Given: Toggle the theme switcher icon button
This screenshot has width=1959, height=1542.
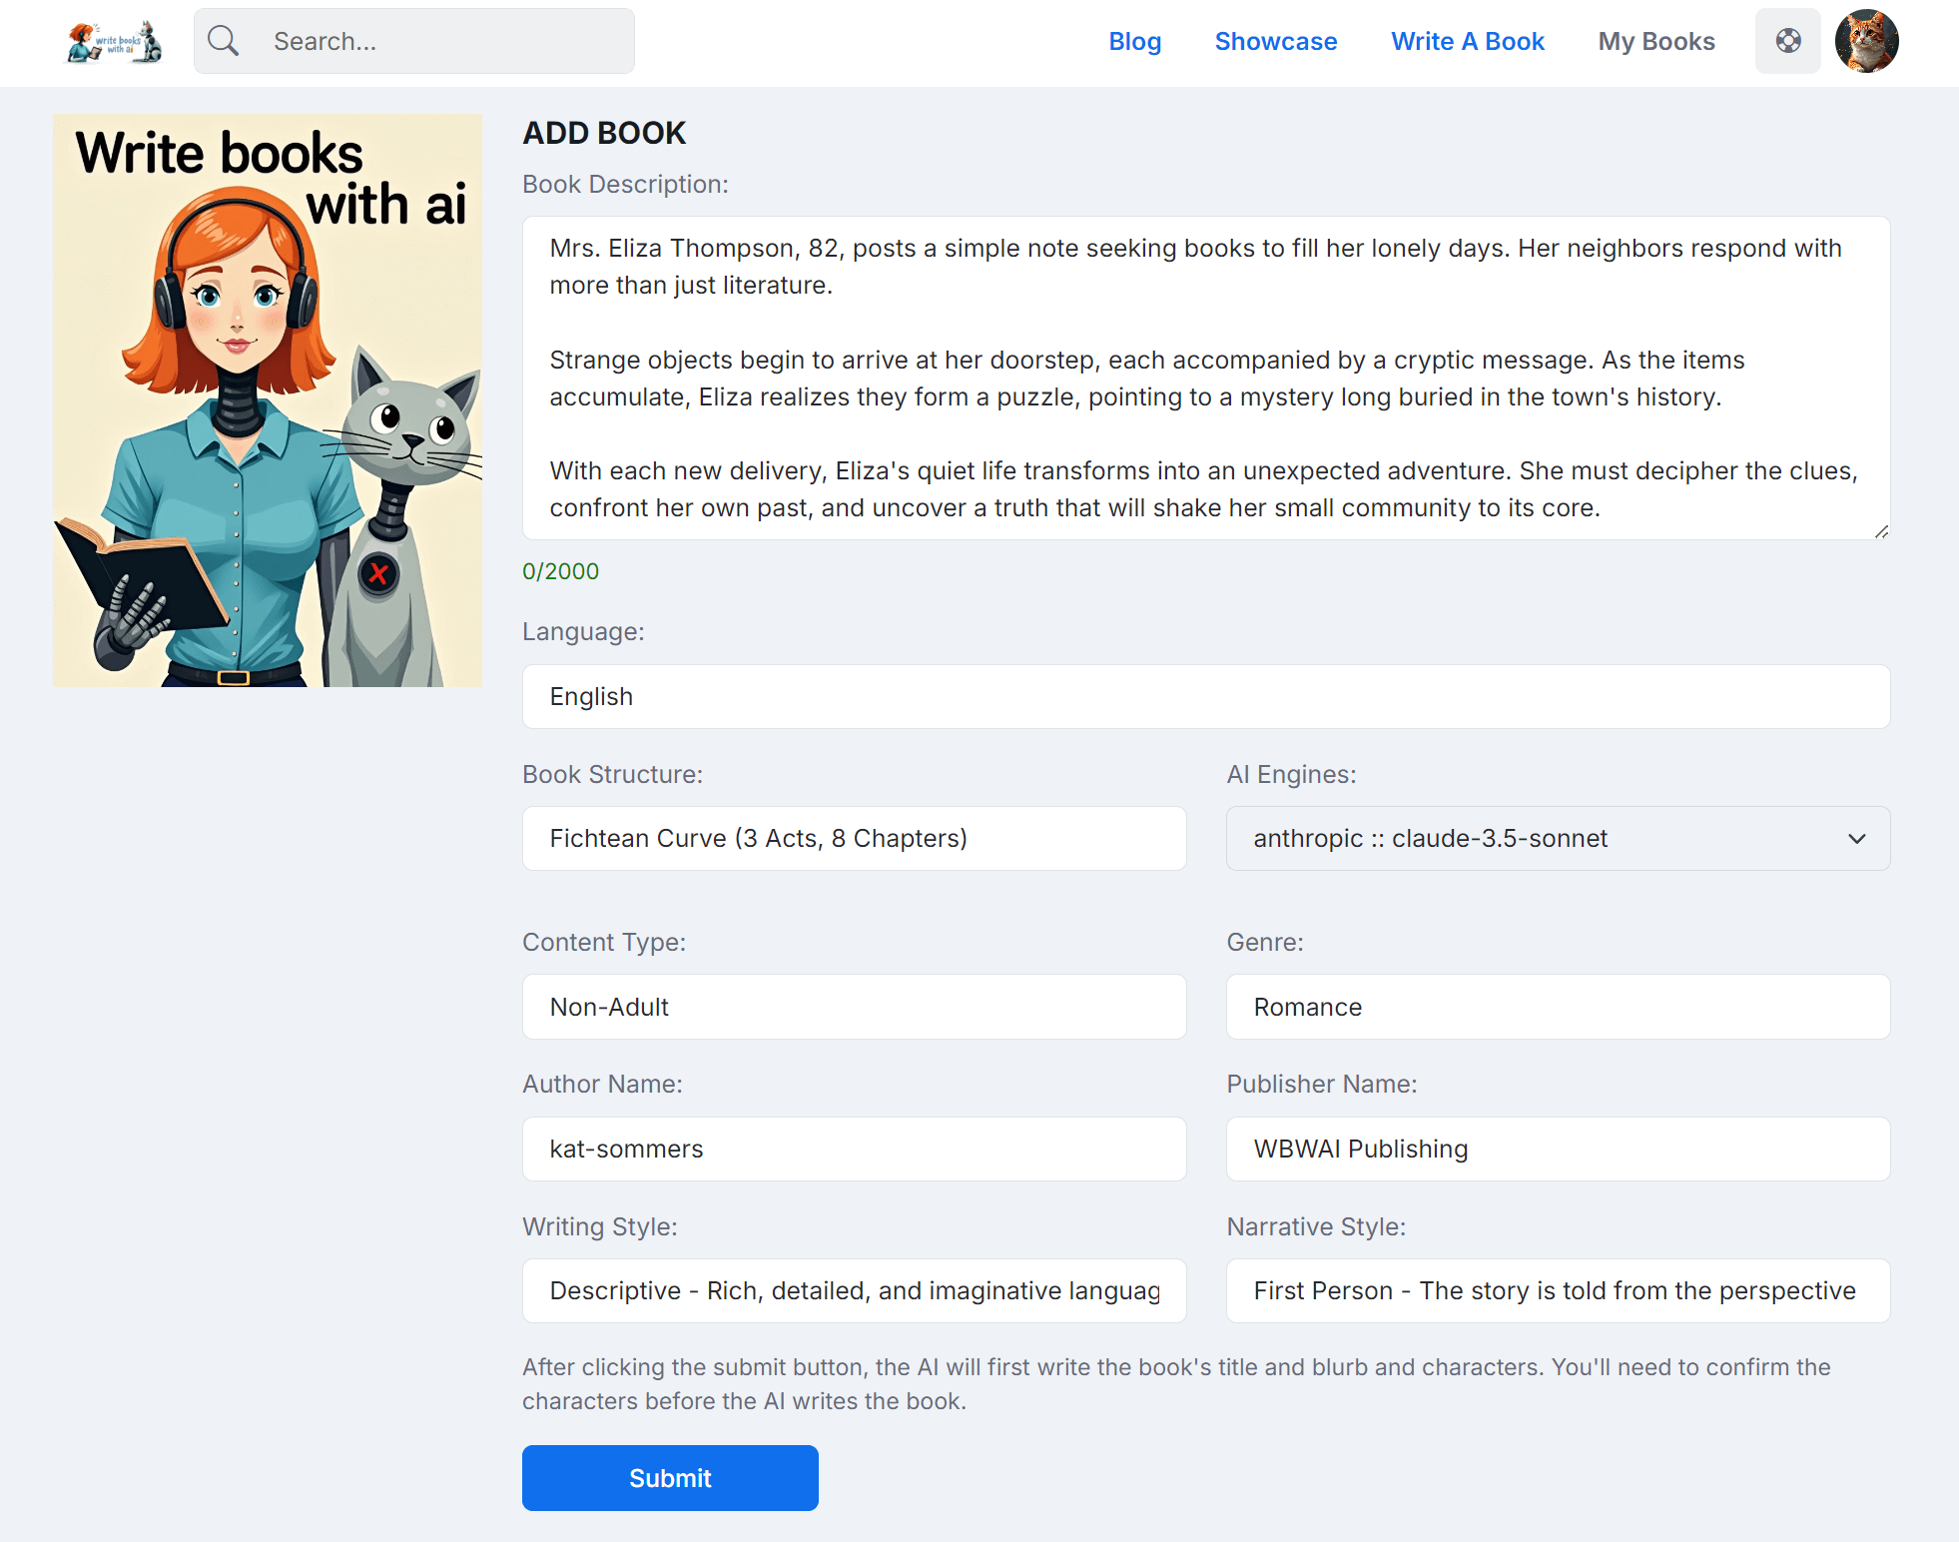Looking at the screenshot, I should 1788,41.
